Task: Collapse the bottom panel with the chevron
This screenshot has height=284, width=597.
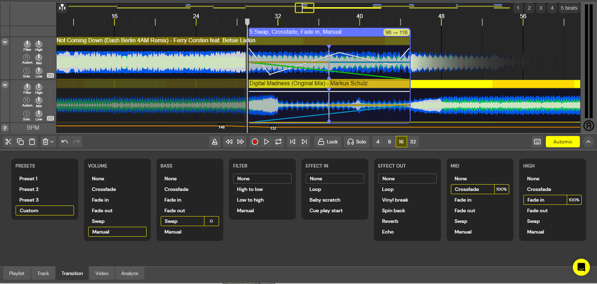Action: (588, 141)
